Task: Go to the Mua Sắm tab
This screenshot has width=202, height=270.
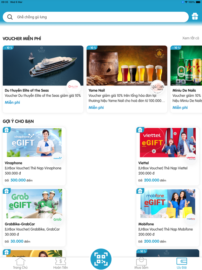Action: point(141,263)
